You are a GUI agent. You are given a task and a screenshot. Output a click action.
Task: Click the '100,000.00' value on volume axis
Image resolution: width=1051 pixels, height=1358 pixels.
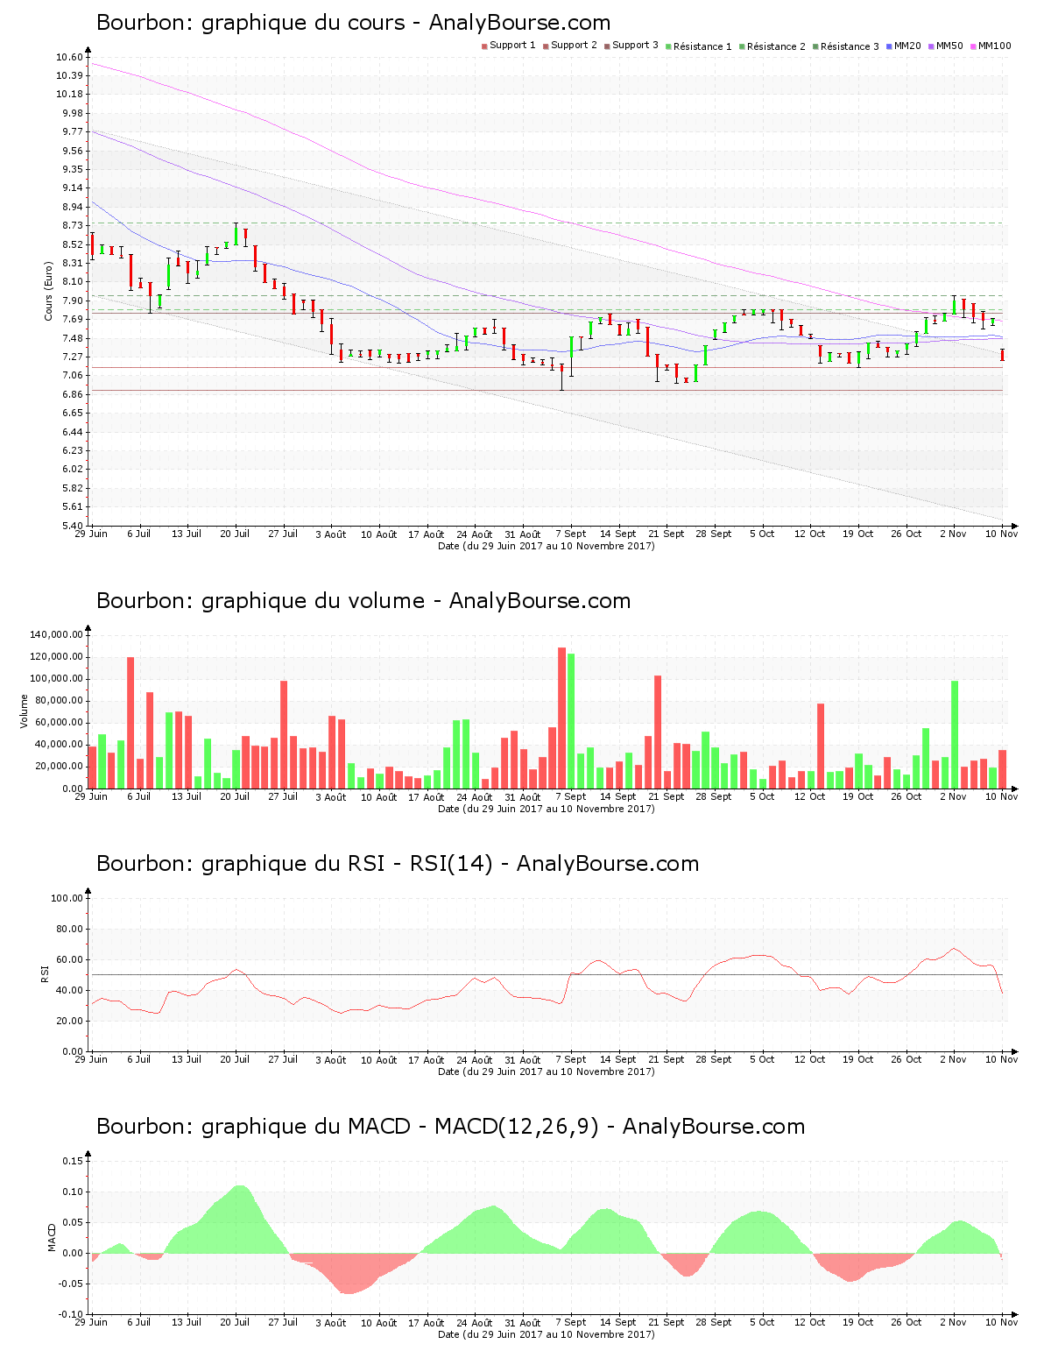pos(56,679)
